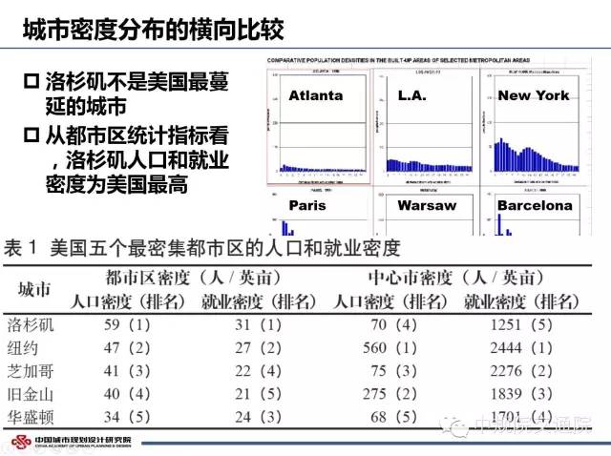Screen dimensions: 611x456
Task: Click the cell 1251 (5)
Action: coord(521,324)
